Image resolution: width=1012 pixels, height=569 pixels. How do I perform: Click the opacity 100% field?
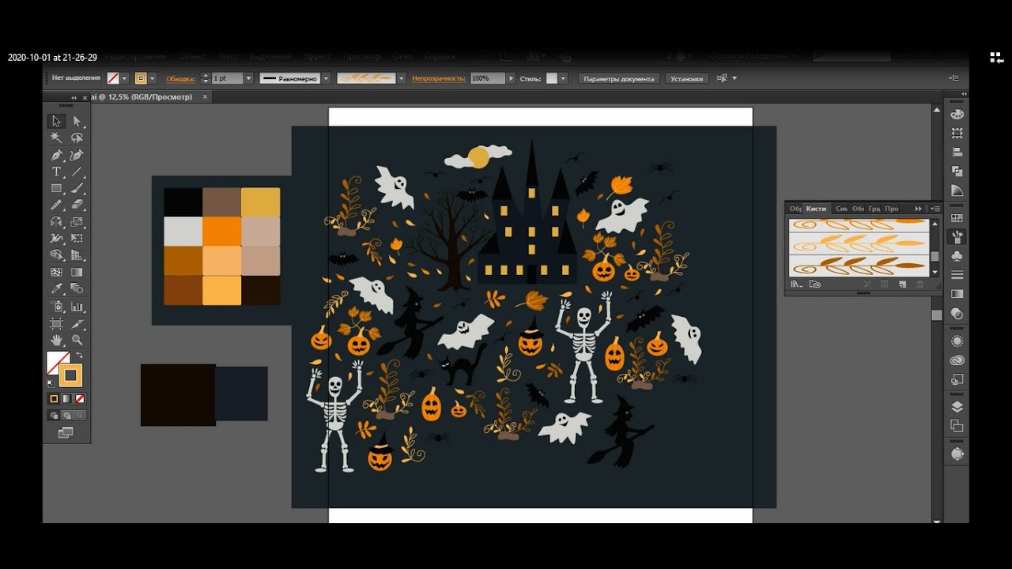488,78
